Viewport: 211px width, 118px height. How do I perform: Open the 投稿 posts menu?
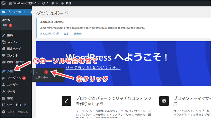(x=10, y=35)
